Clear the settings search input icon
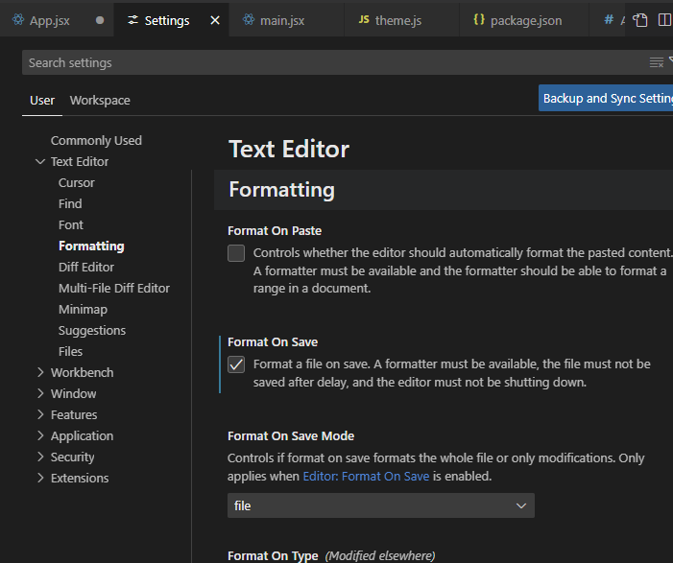This screenshot has height=563, width=673. pyautogui.click(x=656, y=62)
